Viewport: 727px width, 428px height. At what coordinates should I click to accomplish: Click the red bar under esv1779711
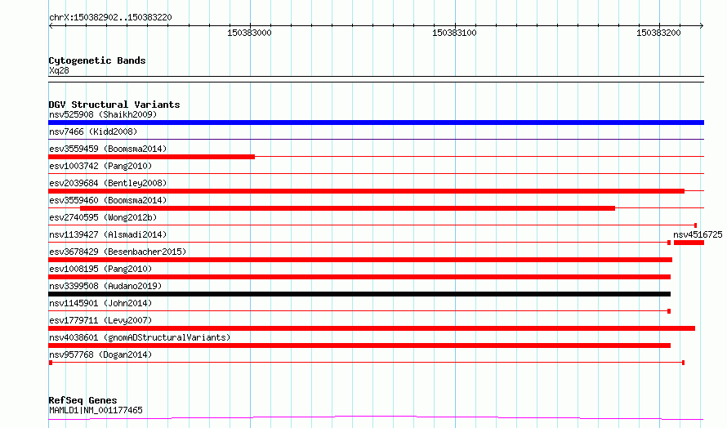[372, 328]
